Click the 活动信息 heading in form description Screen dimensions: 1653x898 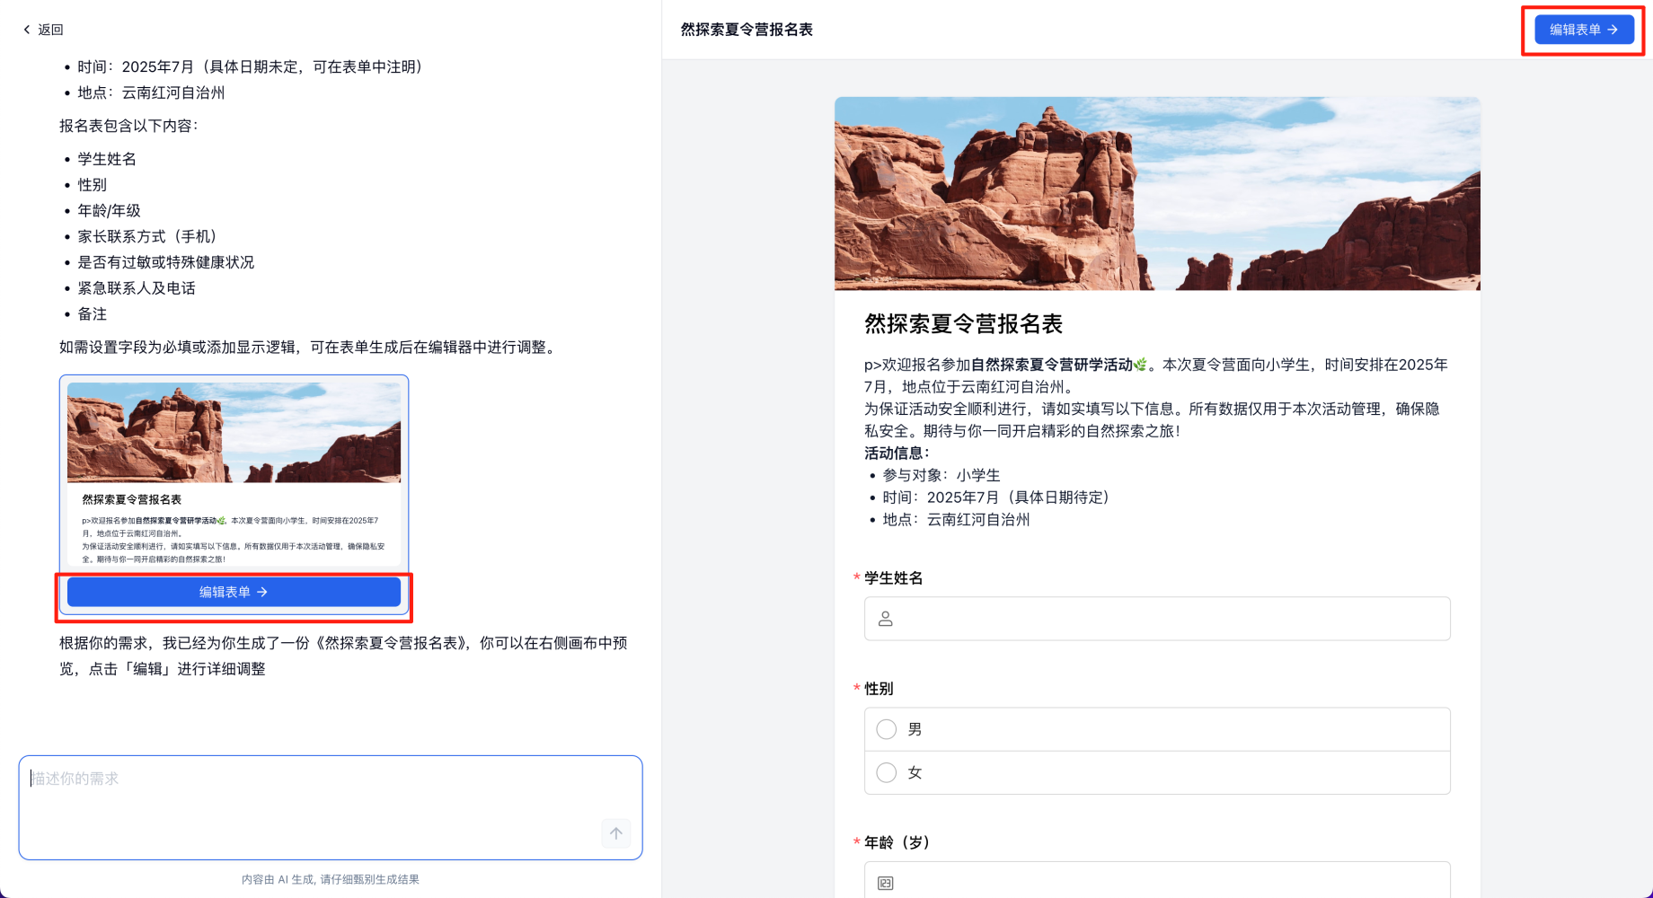coord(897,453)
